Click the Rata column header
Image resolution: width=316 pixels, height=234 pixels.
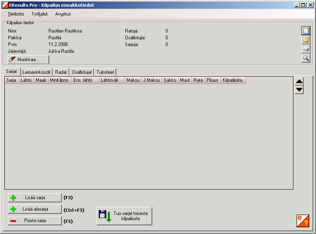199,80
